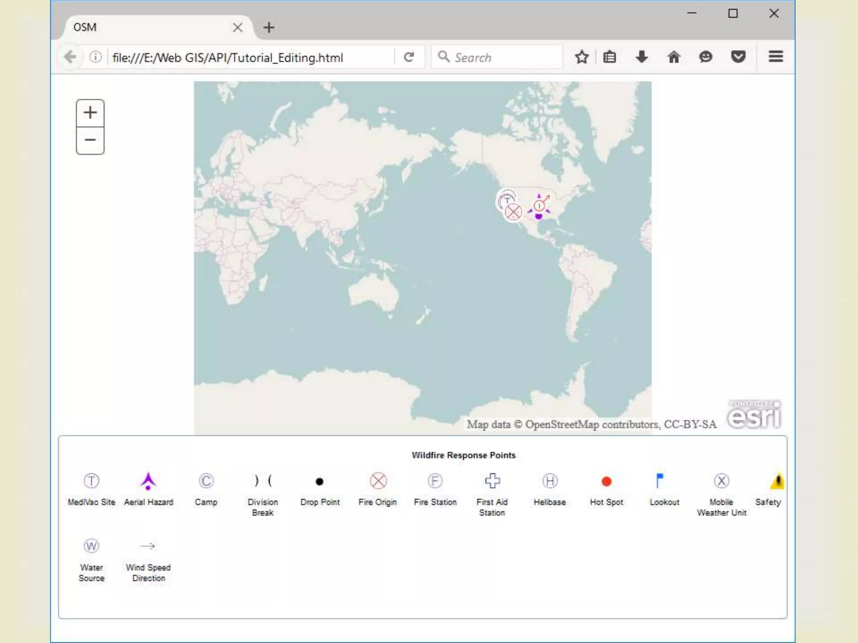Screen dimensions: 858x643
Task: Open a new browser tab
Action: [x=269, y=28]
